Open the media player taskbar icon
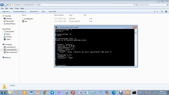This screenshot has height=95, width=169. coord(17,93)
